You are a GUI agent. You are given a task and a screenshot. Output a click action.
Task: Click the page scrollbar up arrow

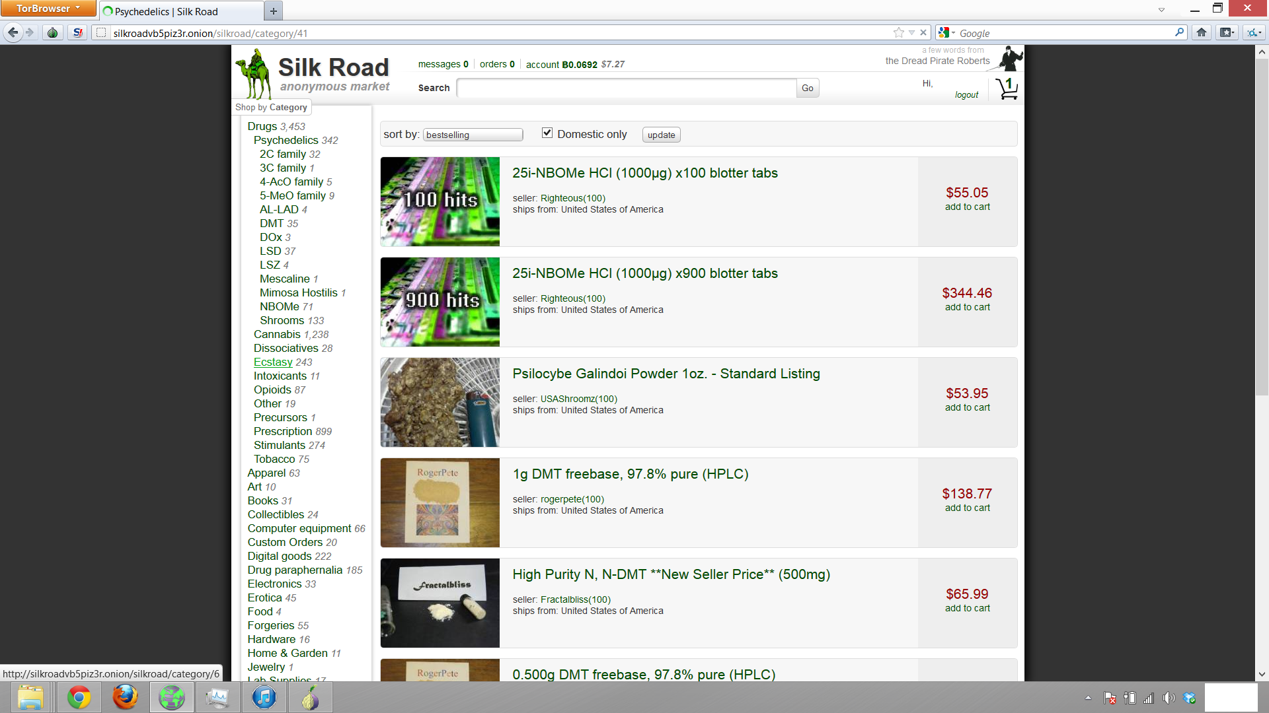[1262, 51]
